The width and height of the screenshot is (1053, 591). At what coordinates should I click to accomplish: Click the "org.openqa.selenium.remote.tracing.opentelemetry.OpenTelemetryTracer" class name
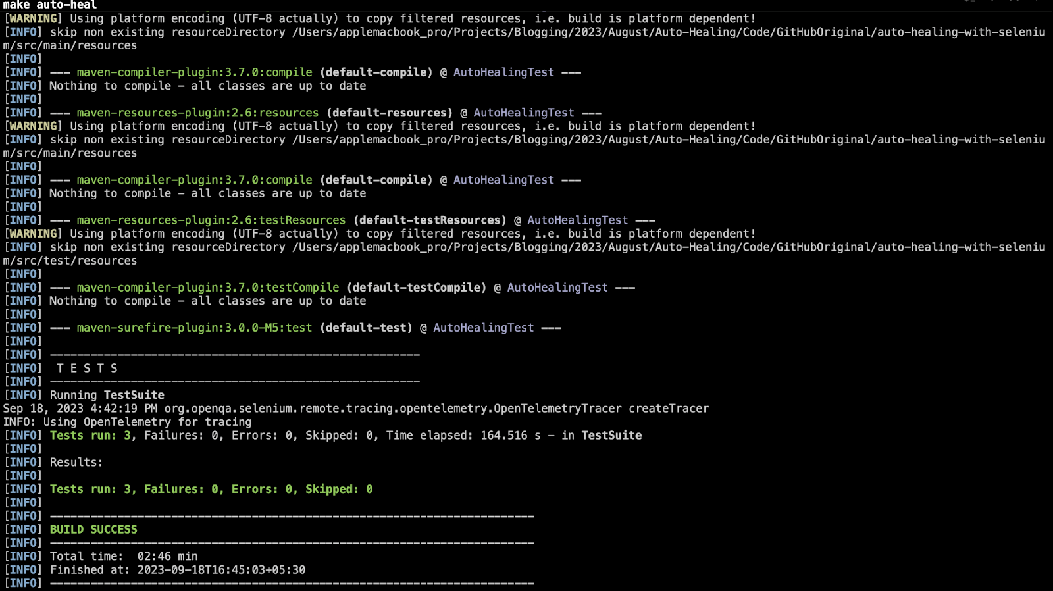[393, 408]
